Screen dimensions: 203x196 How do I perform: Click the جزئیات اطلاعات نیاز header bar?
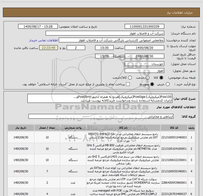point(101,12)
